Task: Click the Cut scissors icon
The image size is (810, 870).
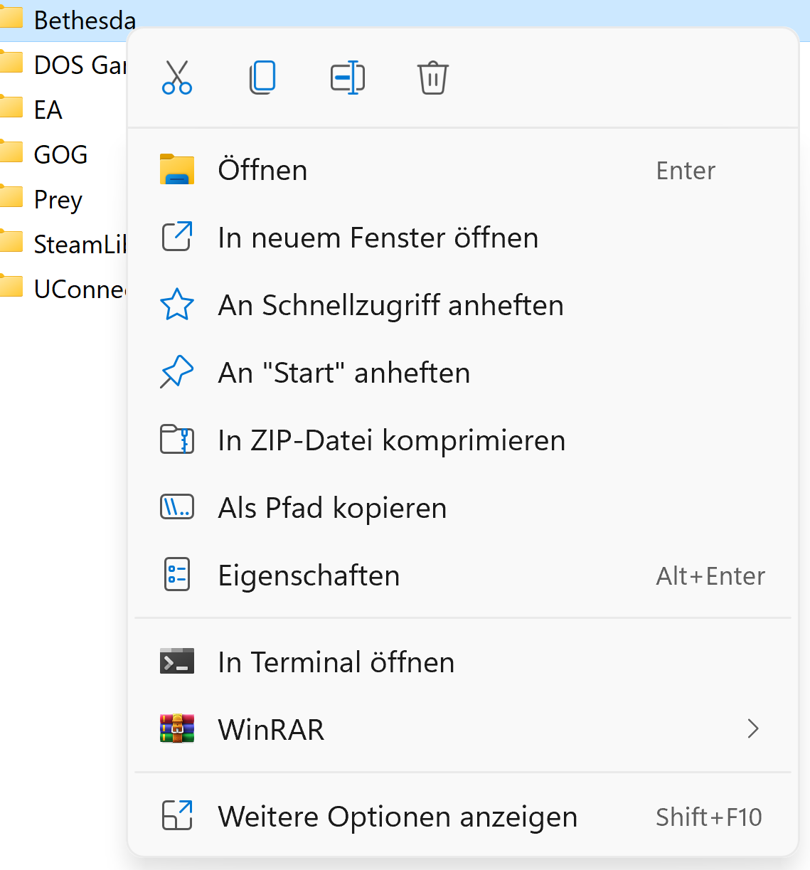Action: (177, 78)
